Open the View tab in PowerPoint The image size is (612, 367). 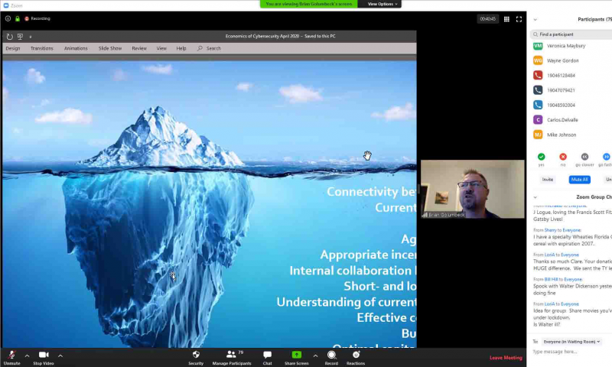(161, 48)
